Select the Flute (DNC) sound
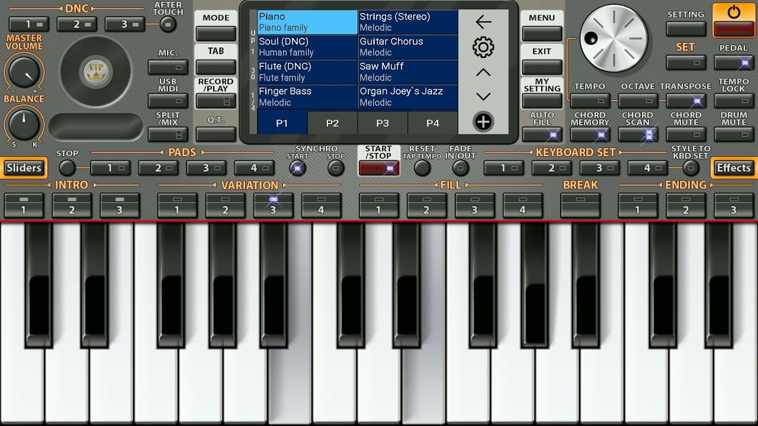 [x=307, y=72]
